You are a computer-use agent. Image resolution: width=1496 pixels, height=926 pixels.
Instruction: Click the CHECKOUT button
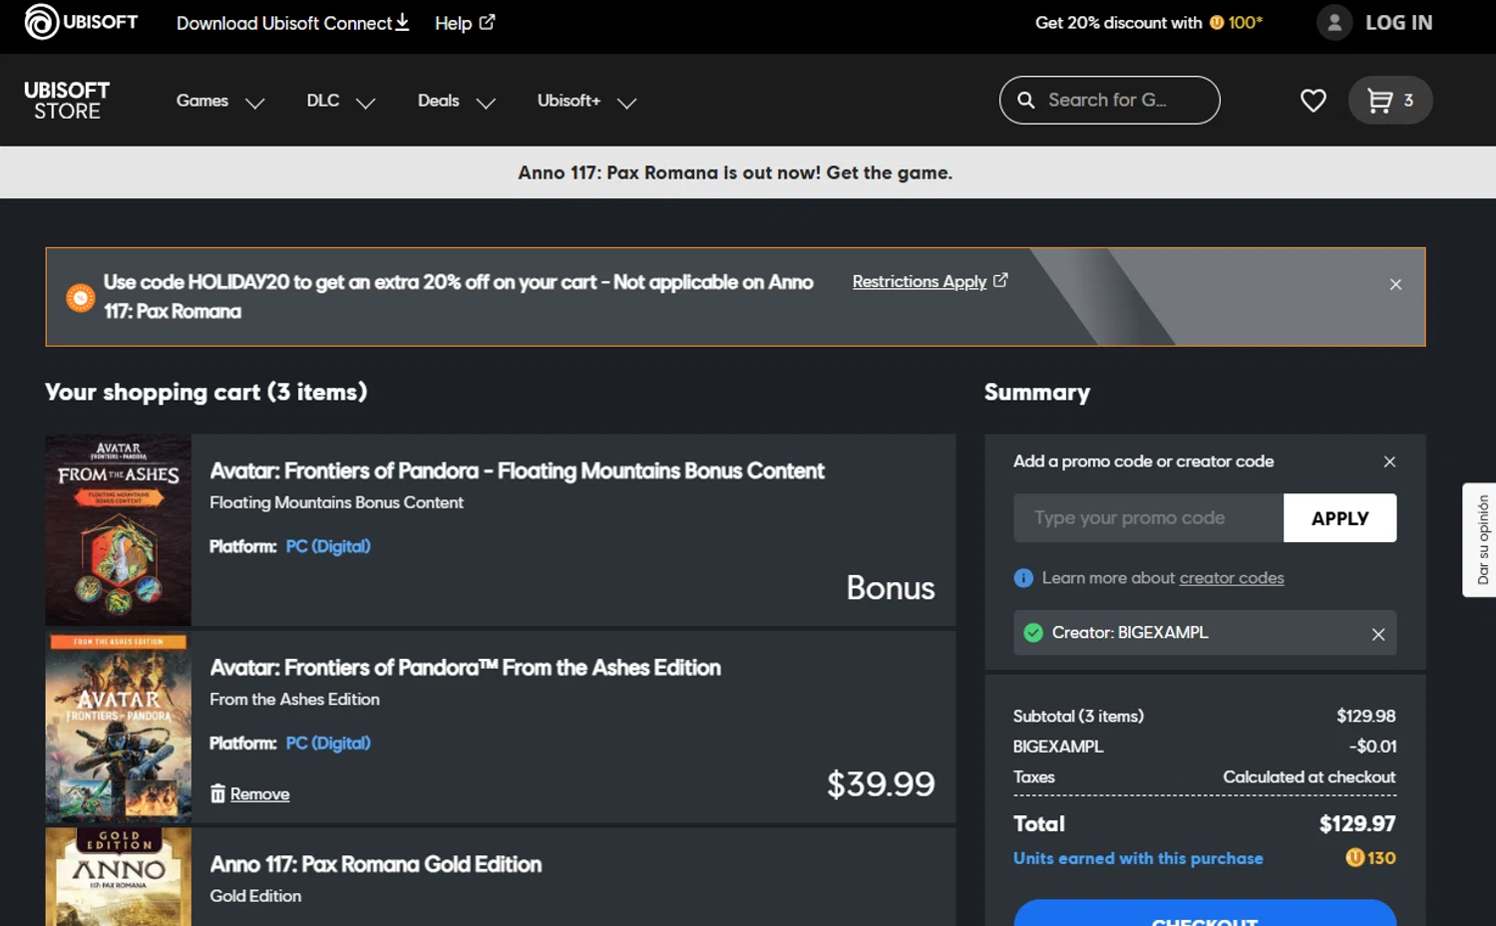(x=1205, y=913)
